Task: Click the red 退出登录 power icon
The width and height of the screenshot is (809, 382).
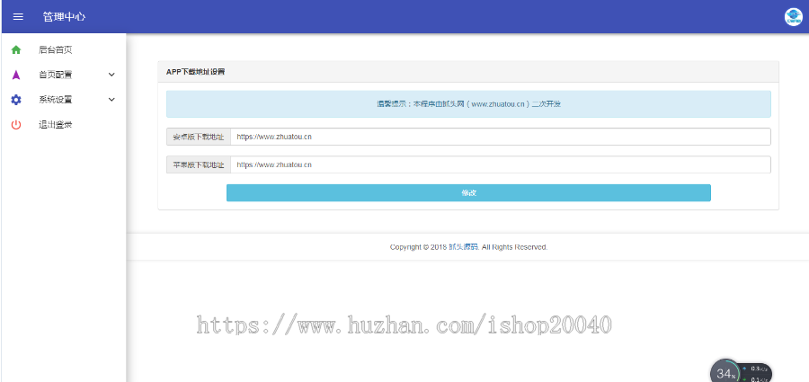Action: (x=16, y=124)
